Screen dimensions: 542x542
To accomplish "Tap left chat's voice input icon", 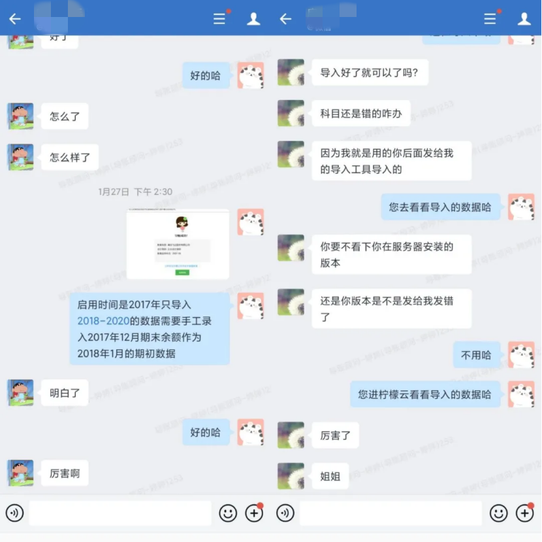I will [14, 513].
